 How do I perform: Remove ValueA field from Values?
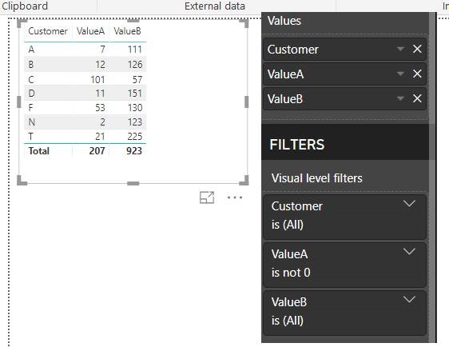tap(417, 74)
